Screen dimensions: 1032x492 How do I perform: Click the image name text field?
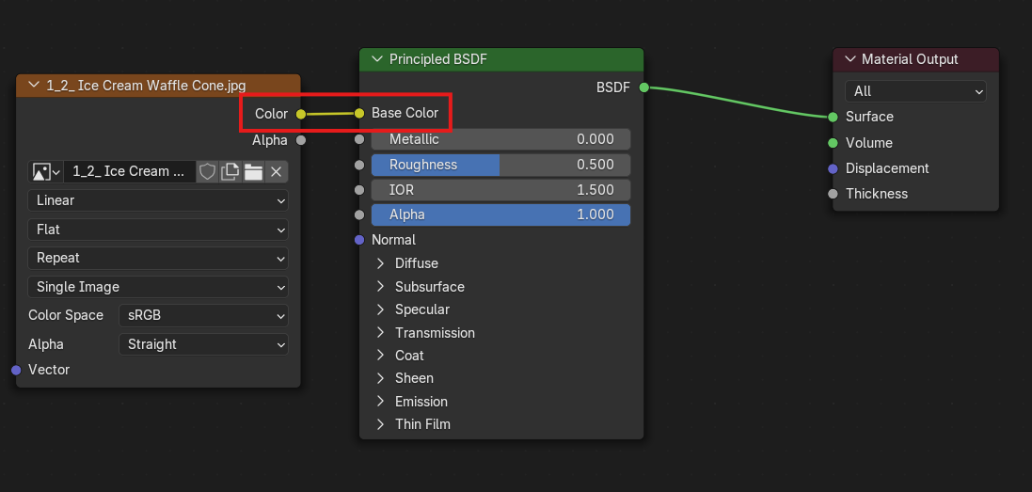pyautogui.click(x=129, y=171)
